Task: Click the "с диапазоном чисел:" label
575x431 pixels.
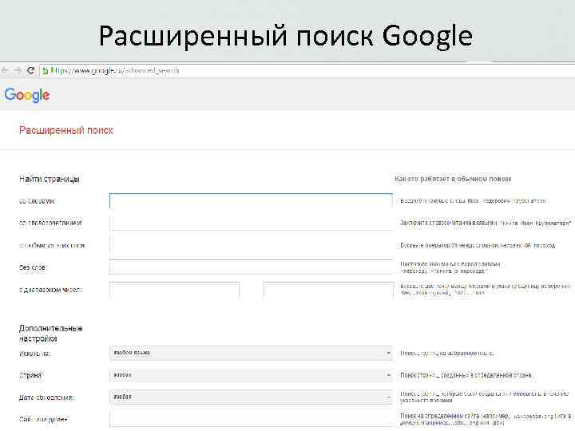Action: [x=51, y=290]
